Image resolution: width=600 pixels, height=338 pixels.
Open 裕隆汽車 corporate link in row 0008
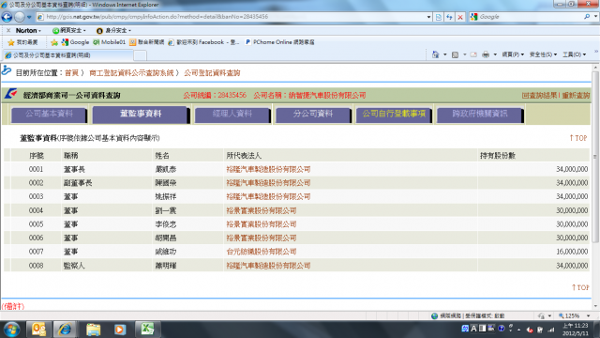click(x=268, y=266)
